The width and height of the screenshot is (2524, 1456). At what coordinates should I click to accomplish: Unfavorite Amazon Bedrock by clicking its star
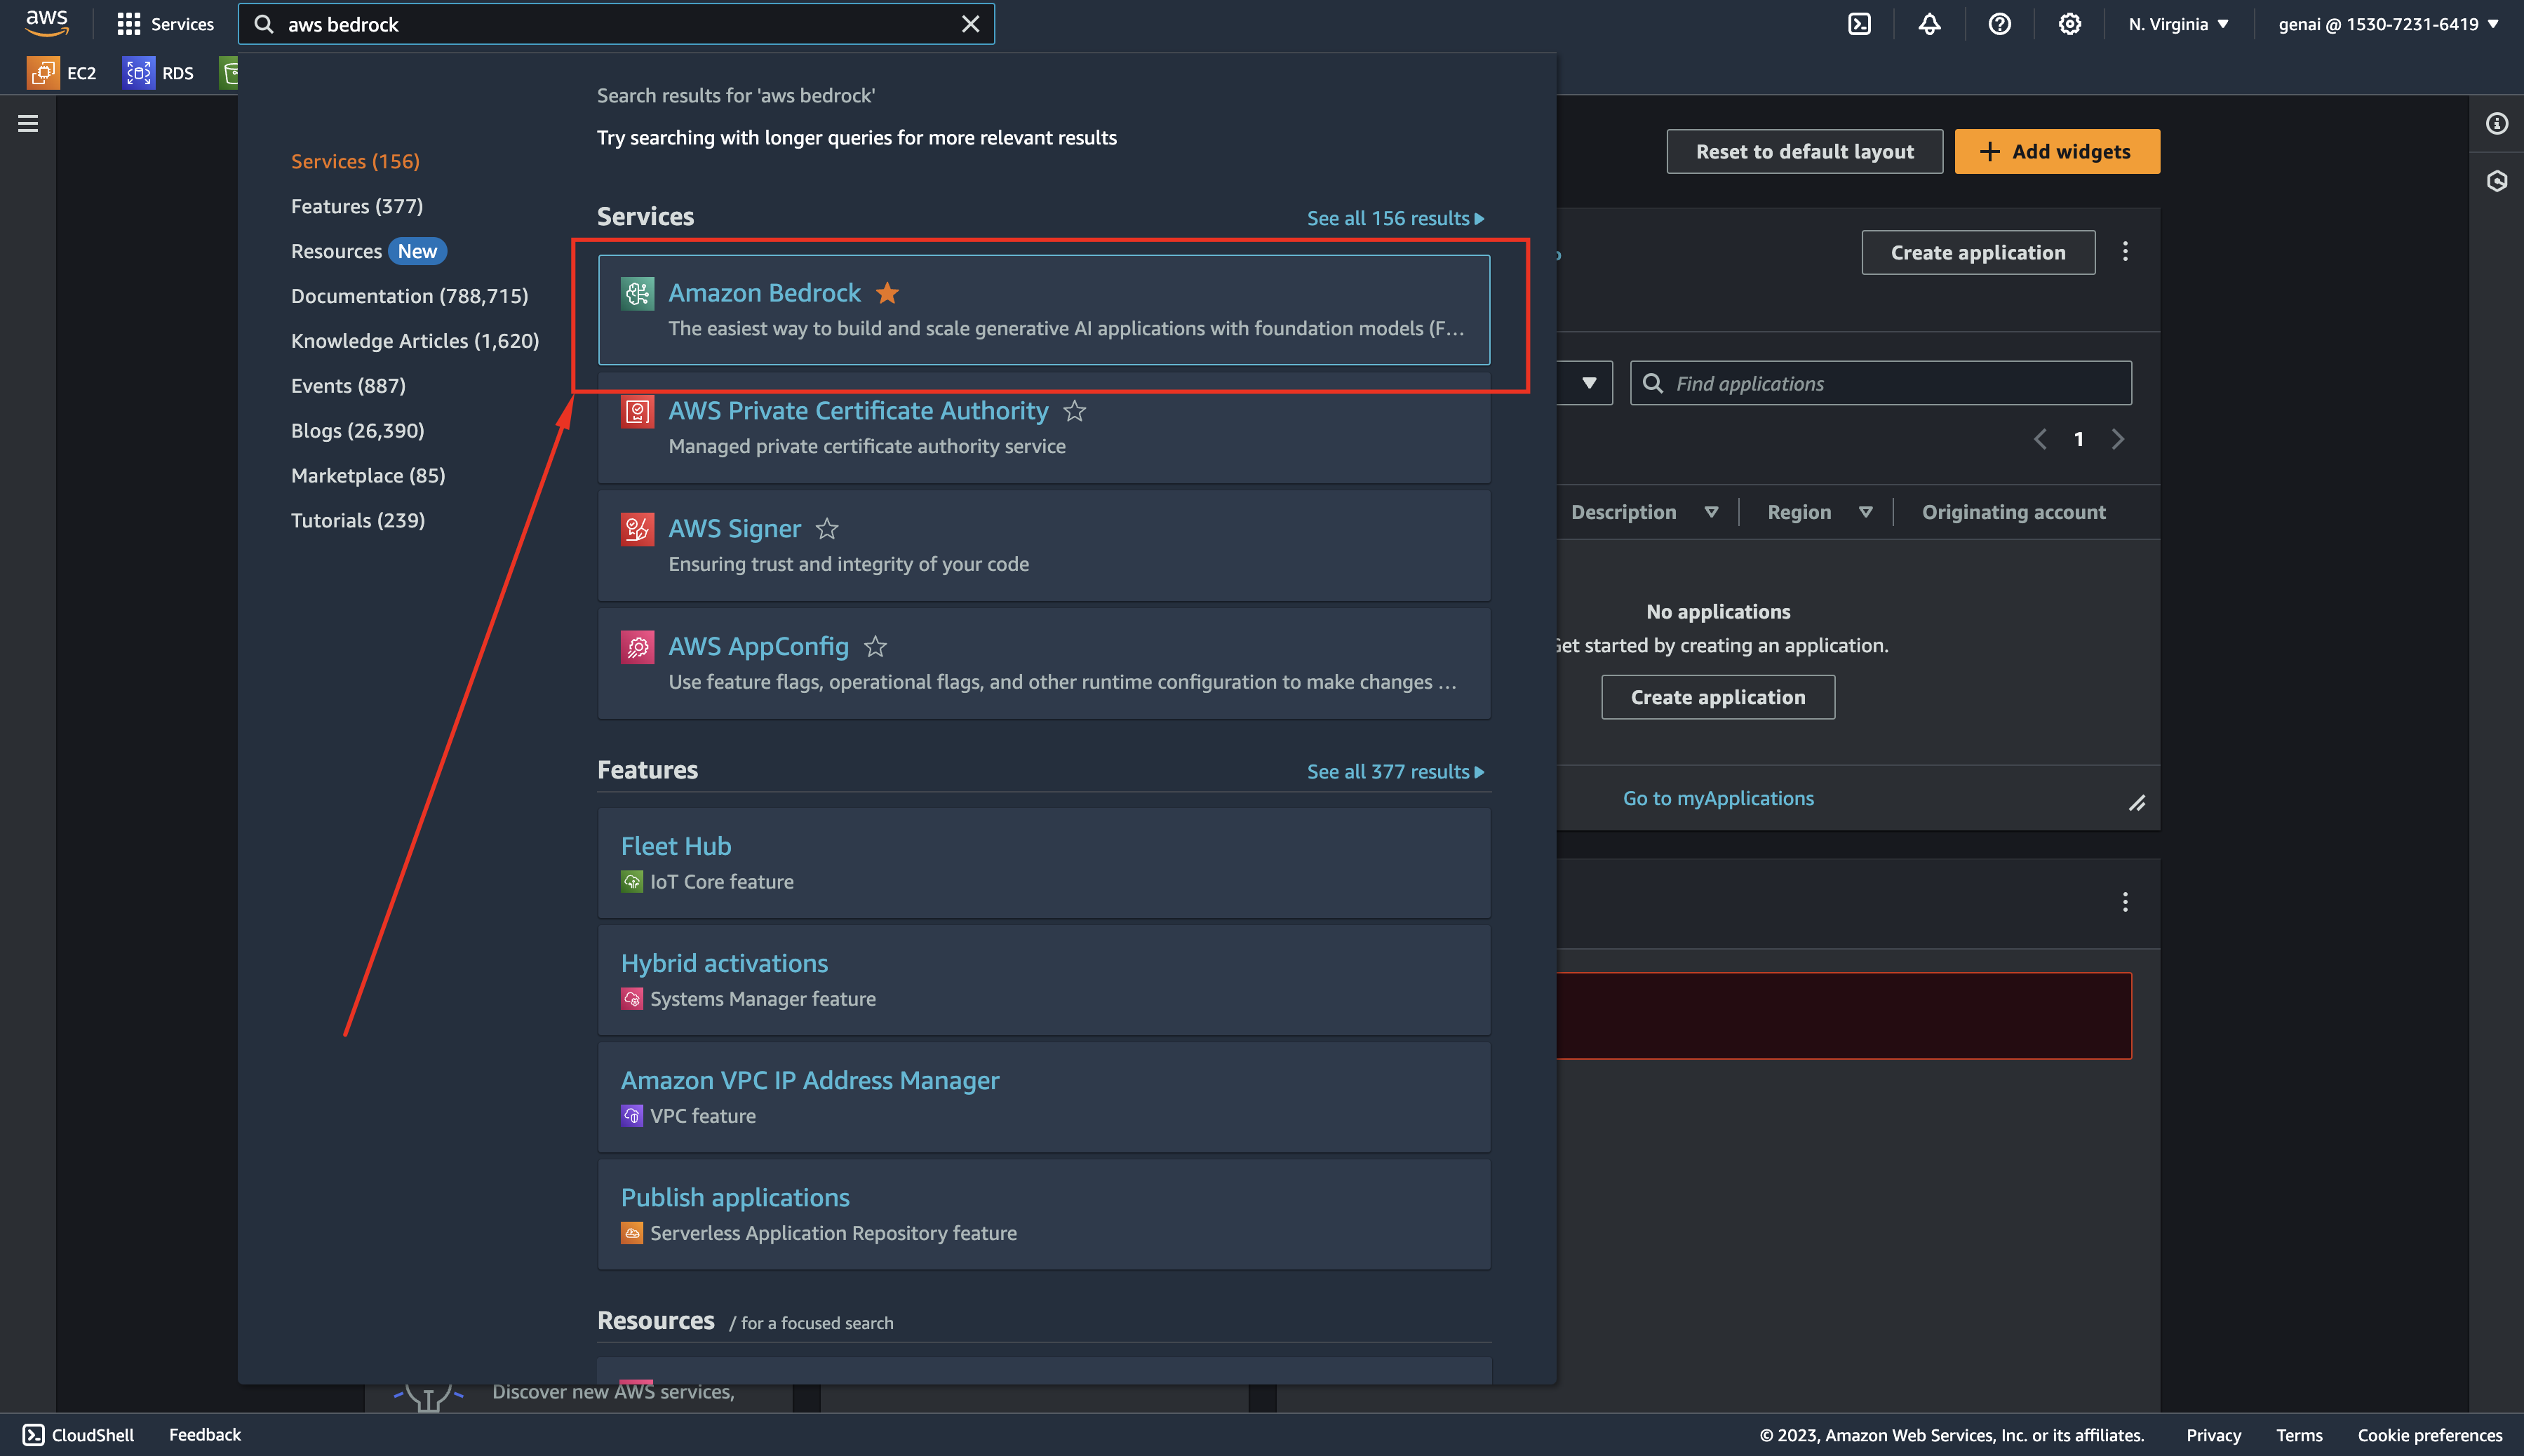pos(886,292)
